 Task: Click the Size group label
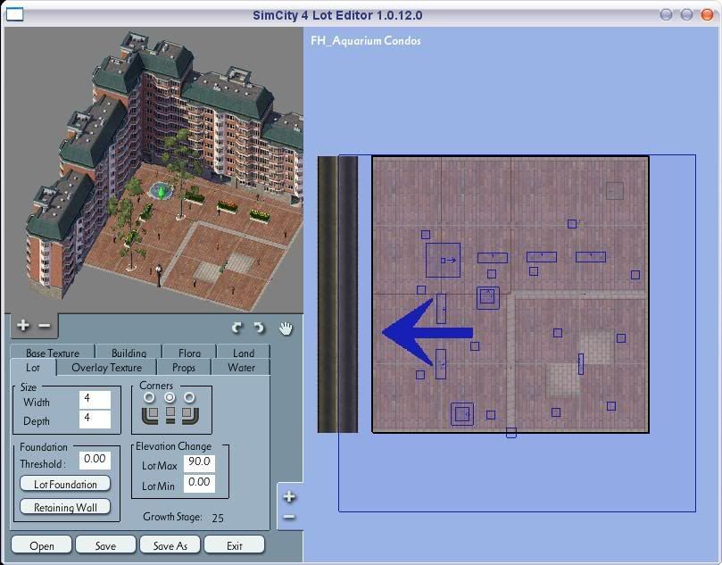point(28,386)
